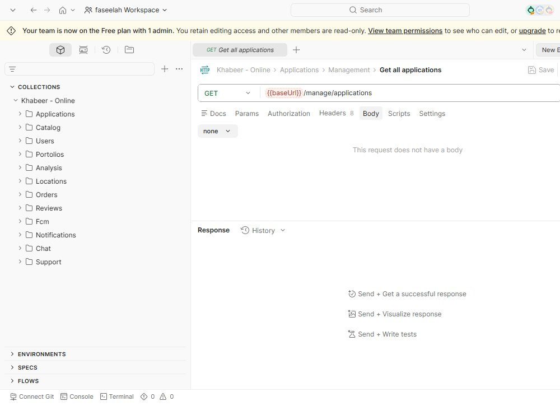Expand the ENVIRONMENTS section
The width and height of the screenshot is (560, 420).
[x=12, y=354]
